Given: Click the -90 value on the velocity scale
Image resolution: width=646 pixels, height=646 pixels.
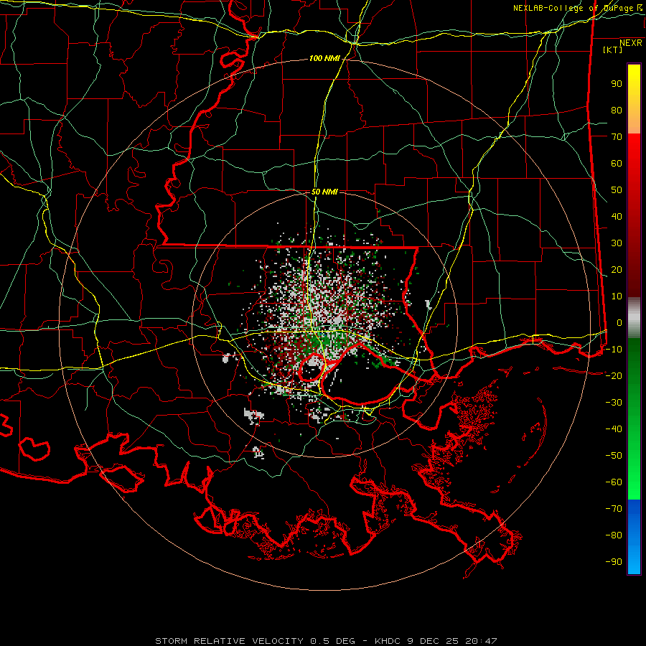Looking at the screenshot, I should tap(614, 561).
